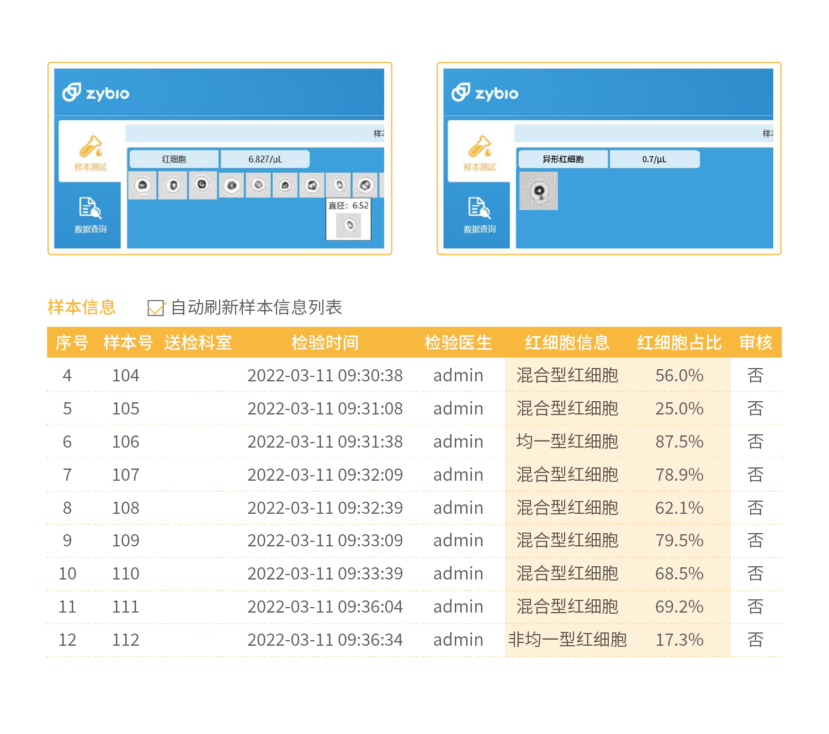
Task: Click the Zybio logo in right panel
Action: tap(485, 93)
